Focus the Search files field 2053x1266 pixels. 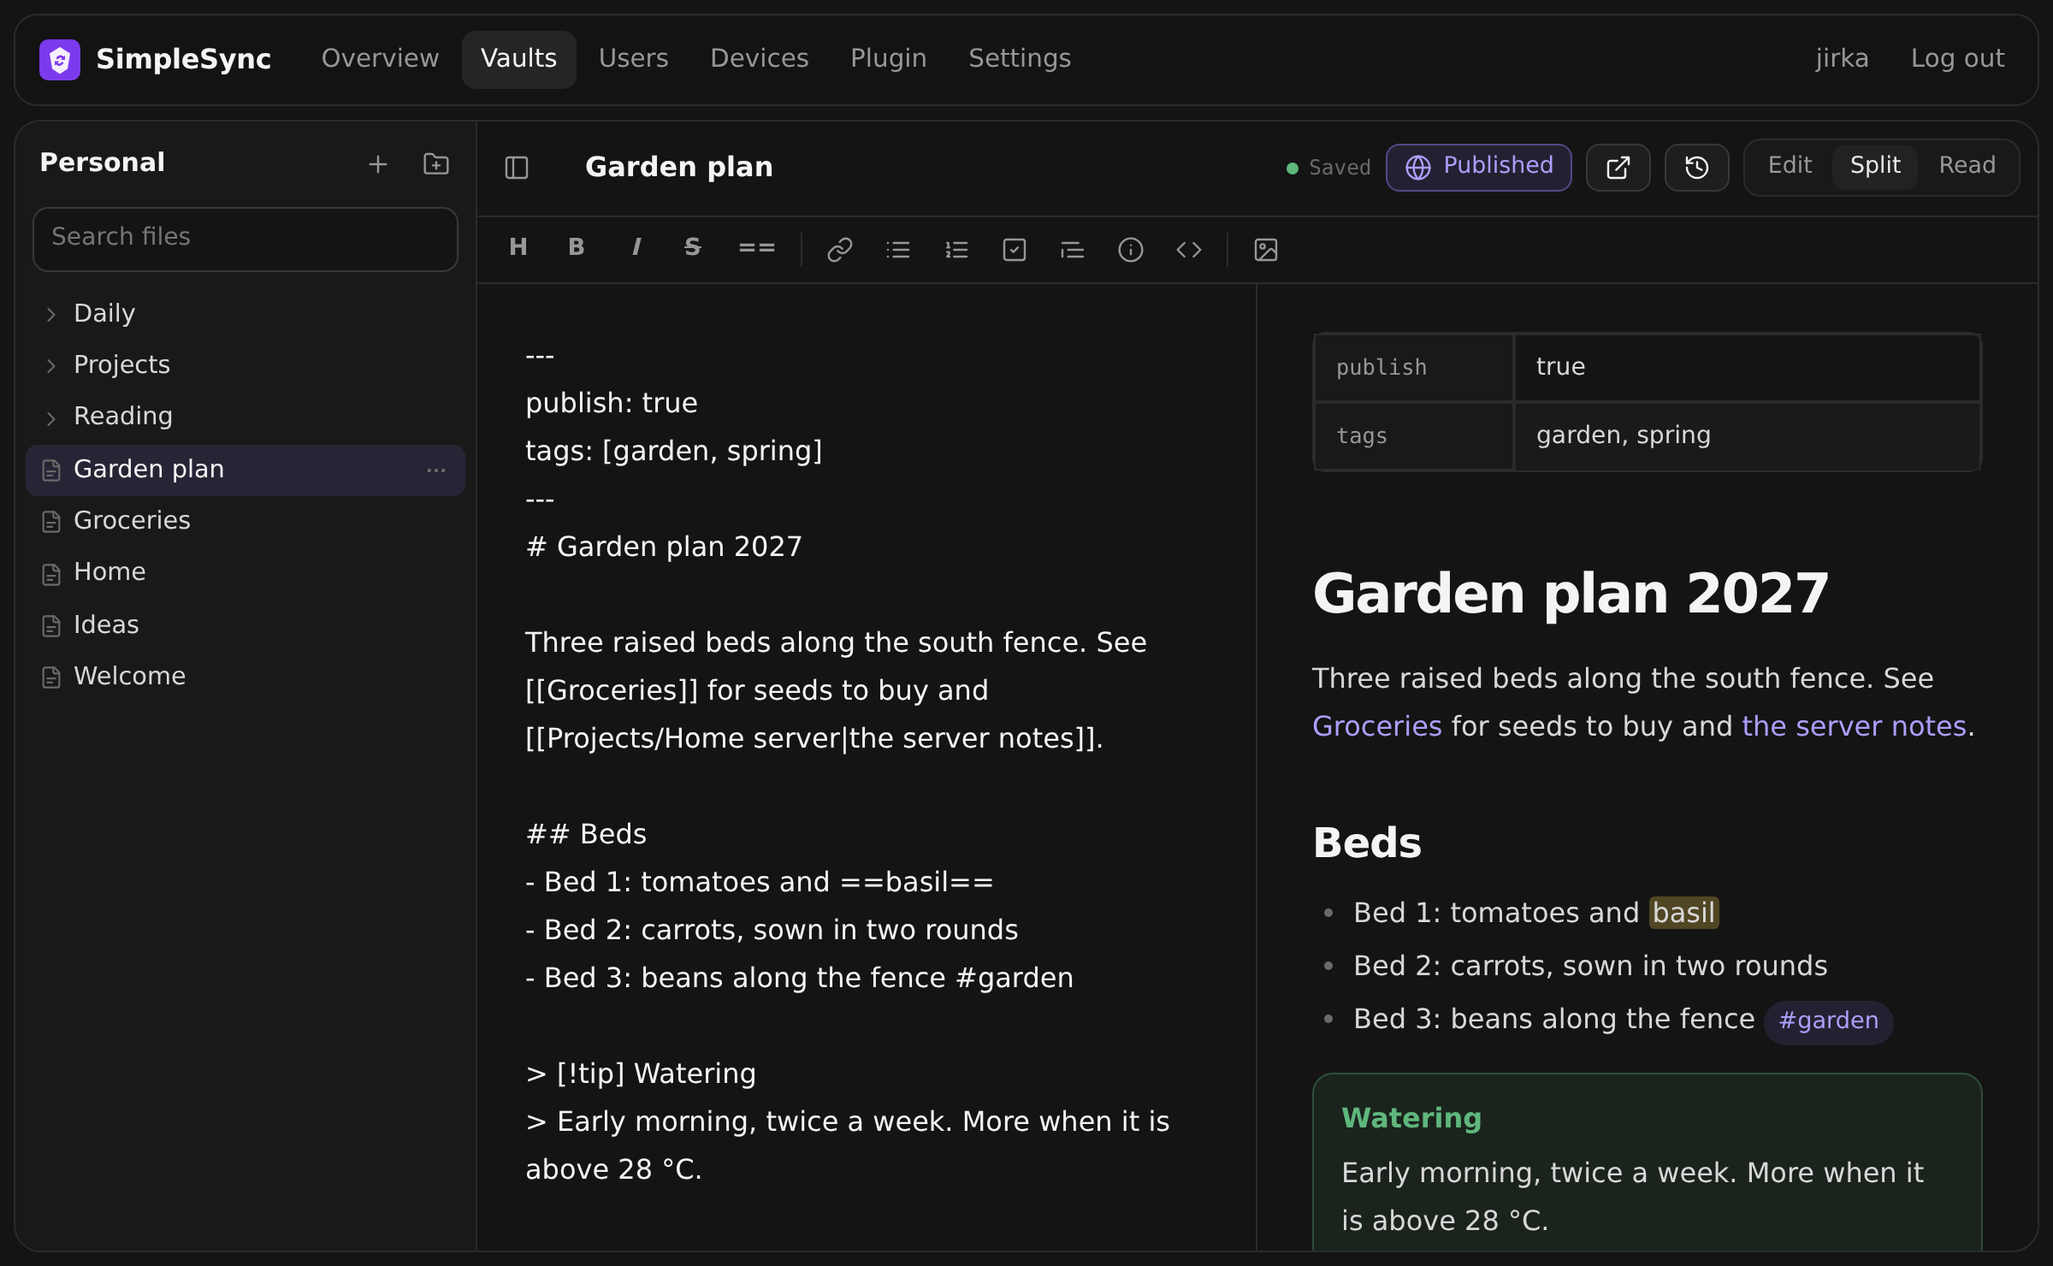(246, 240)
